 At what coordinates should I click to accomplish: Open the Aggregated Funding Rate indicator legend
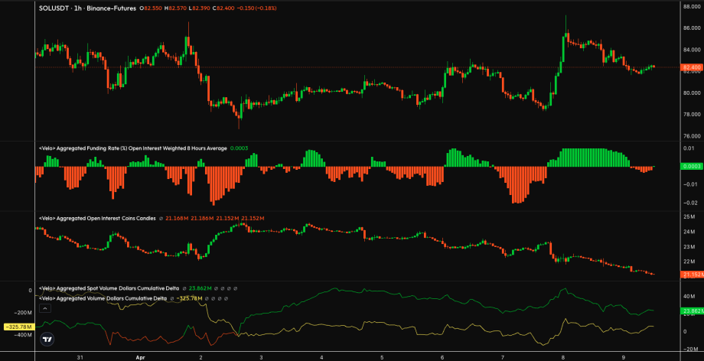(x=132, y=148)
